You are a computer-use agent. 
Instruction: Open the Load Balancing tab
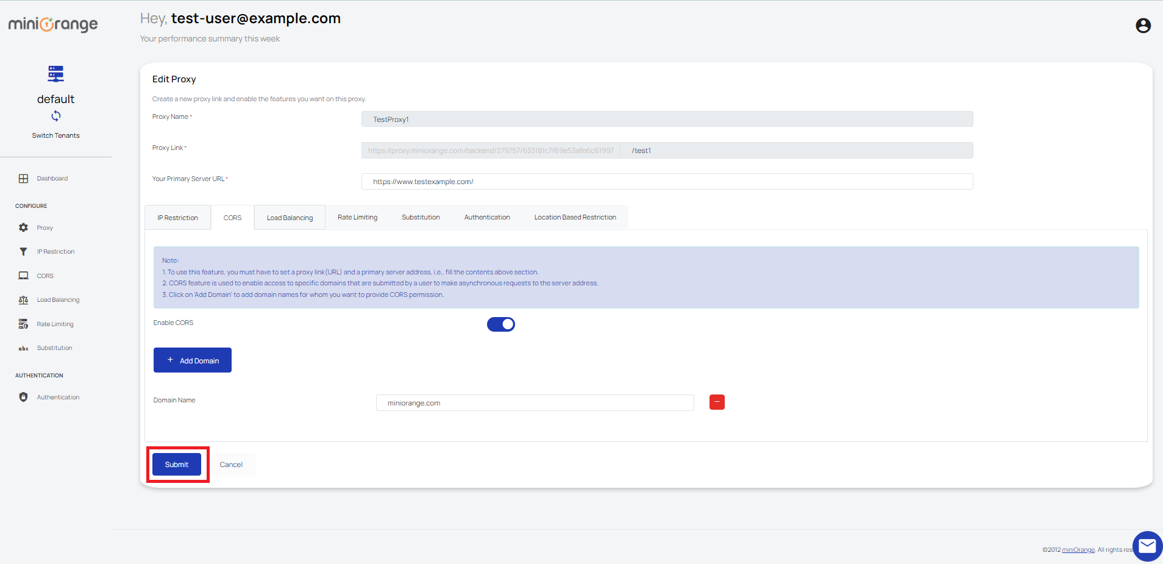tap(290, 218)
